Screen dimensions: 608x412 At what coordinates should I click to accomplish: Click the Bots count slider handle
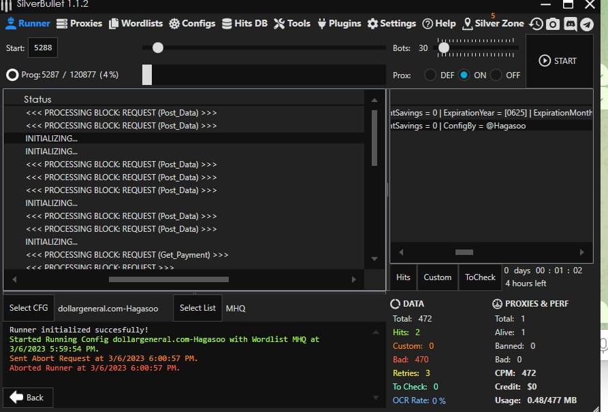pyautogui.click(x=444, y=48)
